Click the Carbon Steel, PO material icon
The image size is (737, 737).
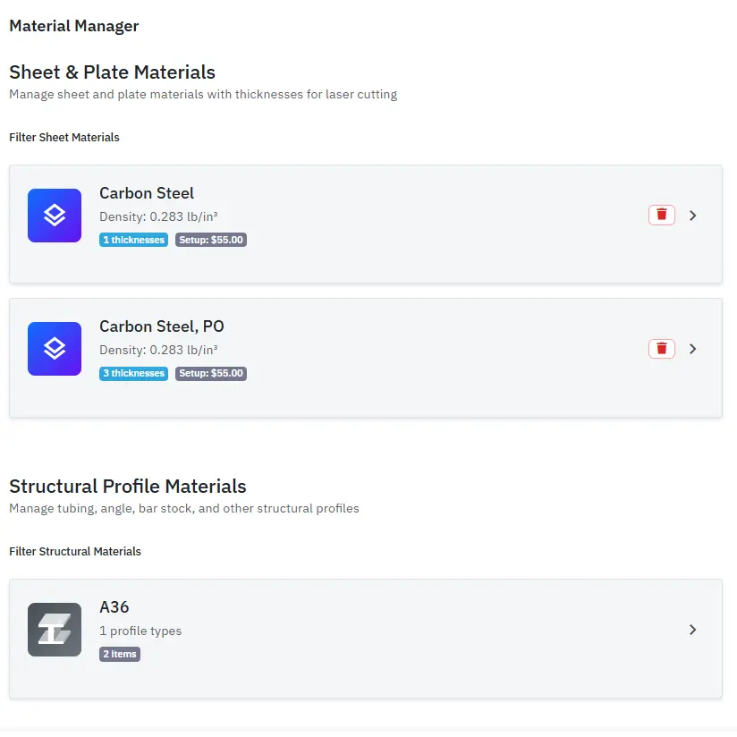coord(55,349)
